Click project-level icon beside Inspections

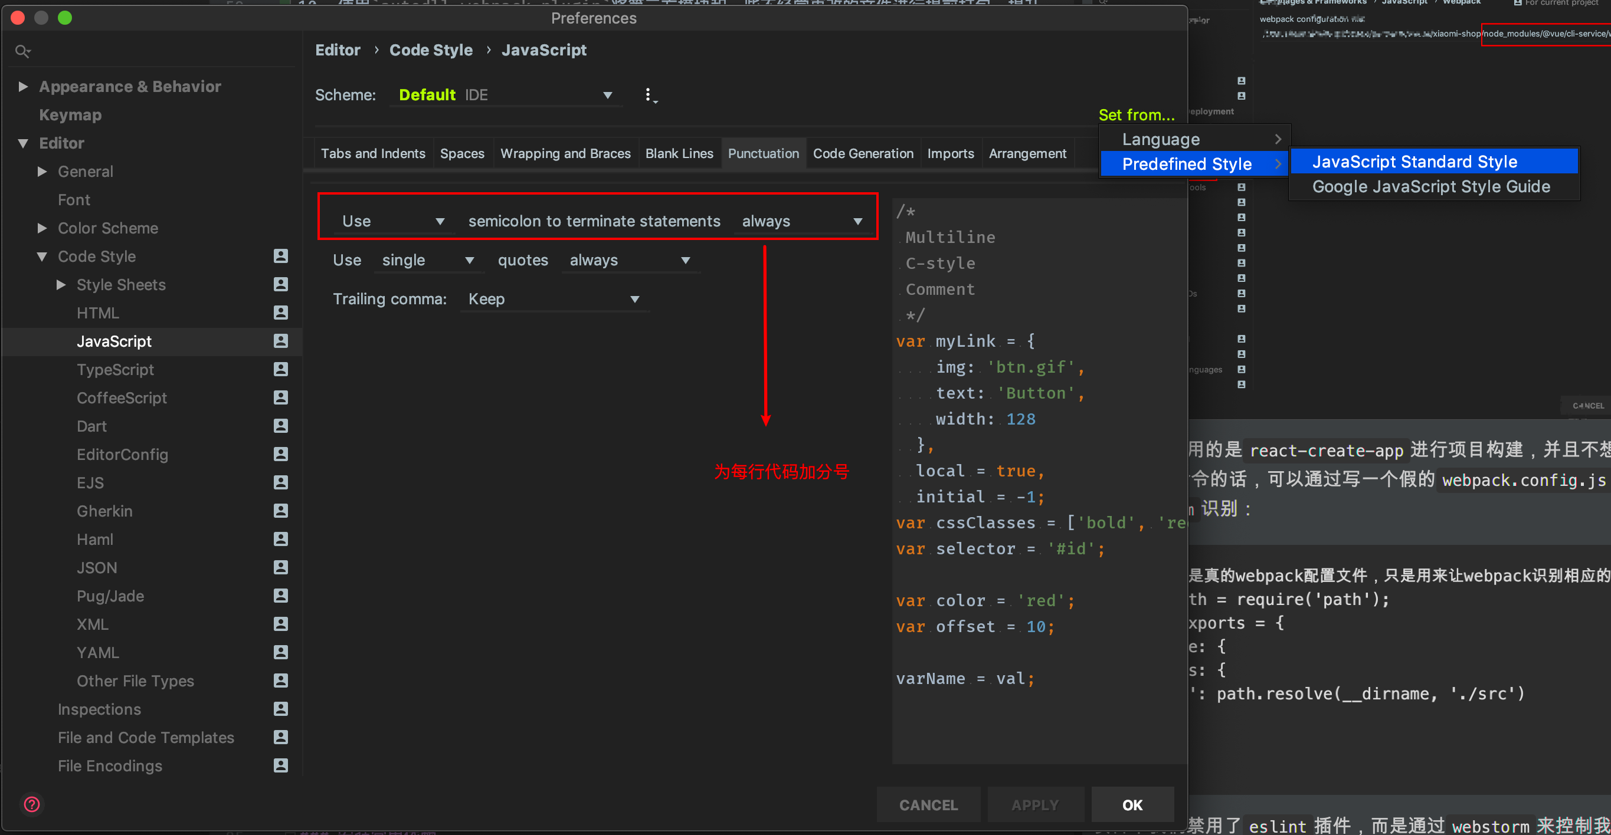click(x=281, y=709)
